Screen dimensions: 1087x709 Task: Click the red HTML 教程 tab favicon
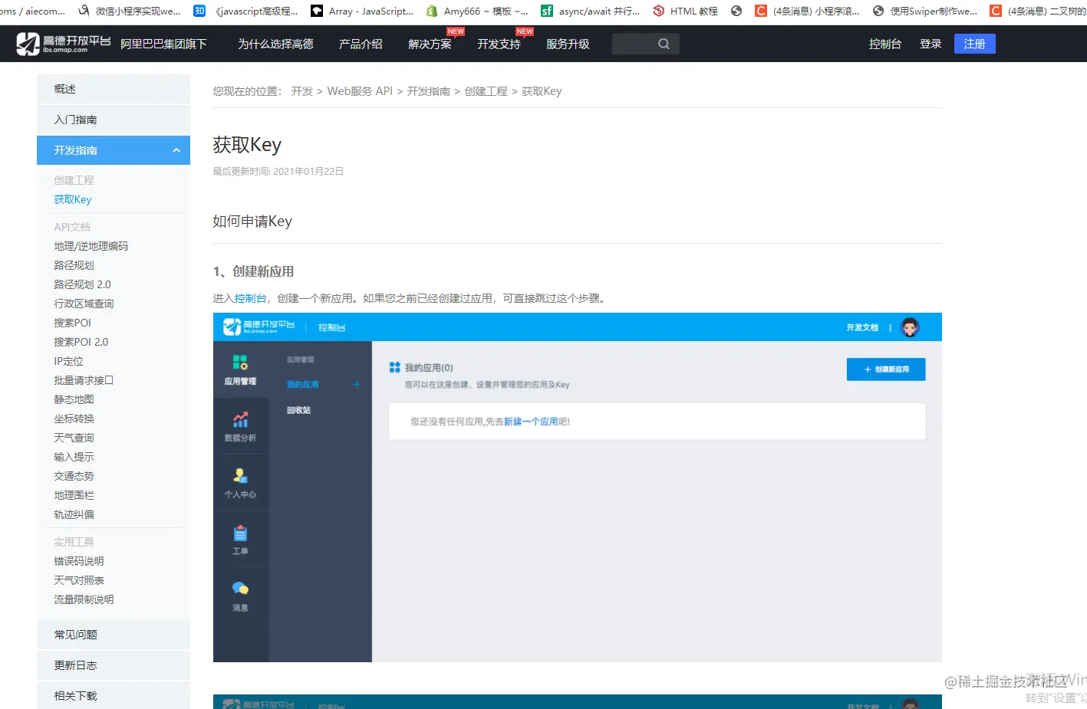(659, 11)
